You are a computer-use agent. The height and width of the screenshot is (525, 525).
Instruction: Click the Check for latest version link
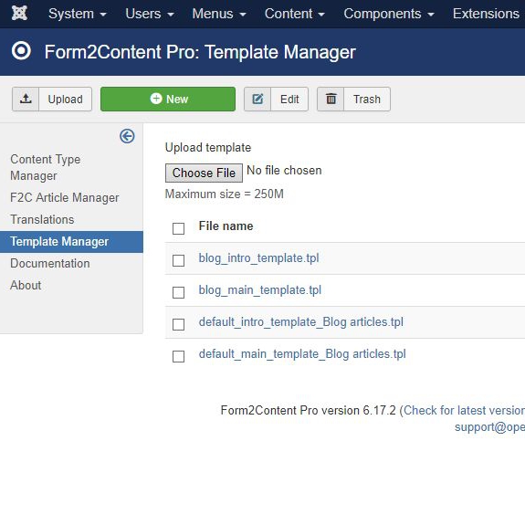coord(464,410)
